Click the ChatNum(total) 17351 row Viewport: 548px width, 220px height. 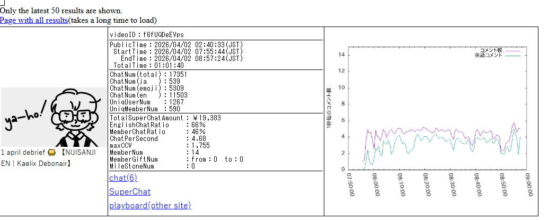coord(148,75)
